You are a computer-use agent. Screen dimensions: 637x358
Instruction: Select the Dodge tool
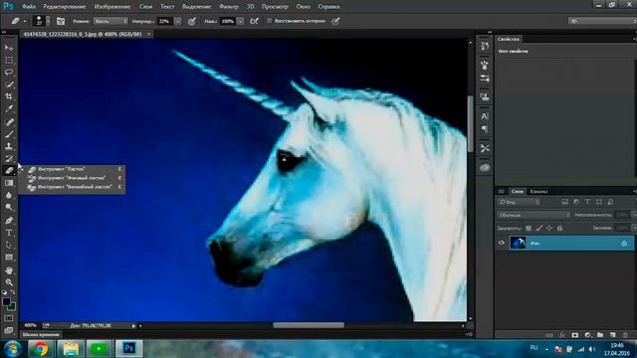(9, 208)
